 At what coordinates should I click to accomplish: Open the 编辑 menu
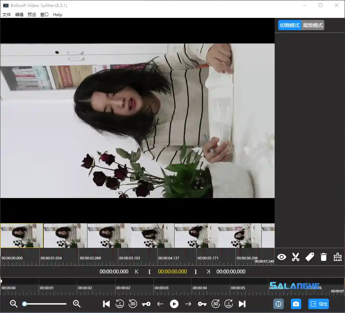[x=19, y=15]
